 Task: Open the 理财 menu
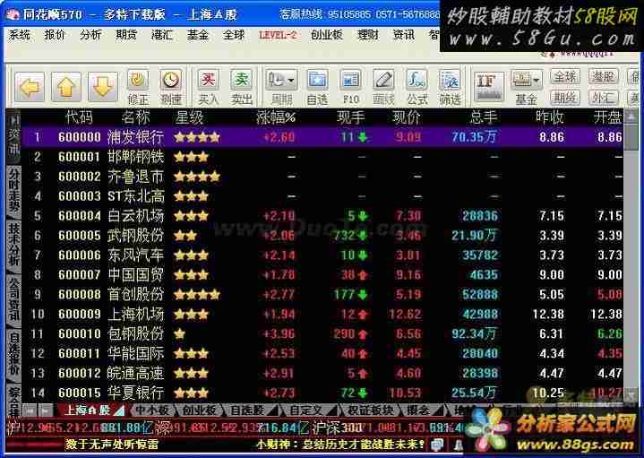tap(368, 35)
